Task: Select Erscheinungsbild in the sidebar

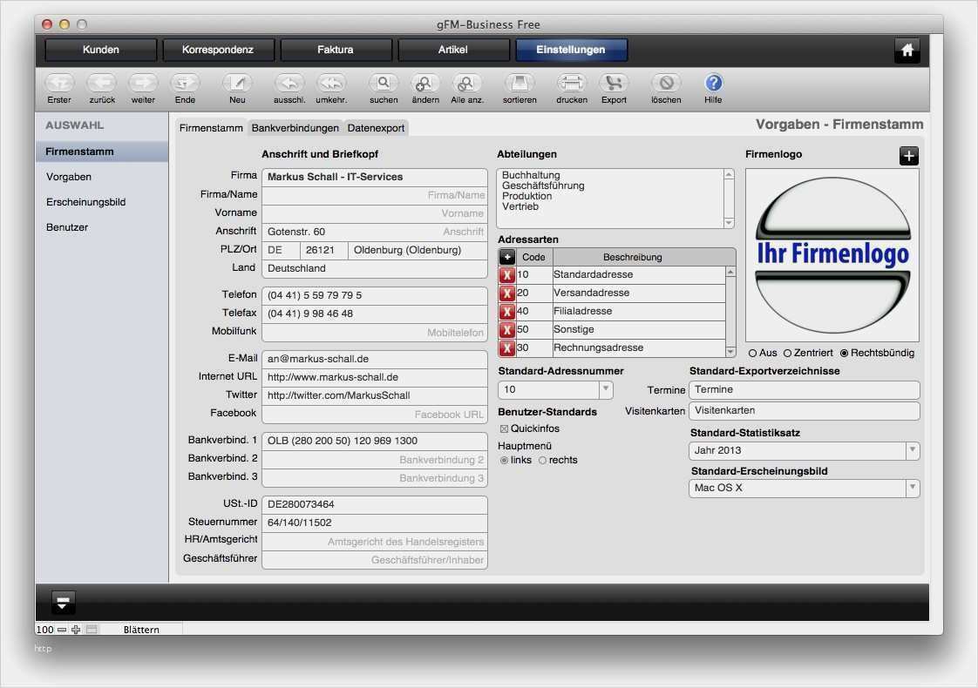Action: coord(86,202)
